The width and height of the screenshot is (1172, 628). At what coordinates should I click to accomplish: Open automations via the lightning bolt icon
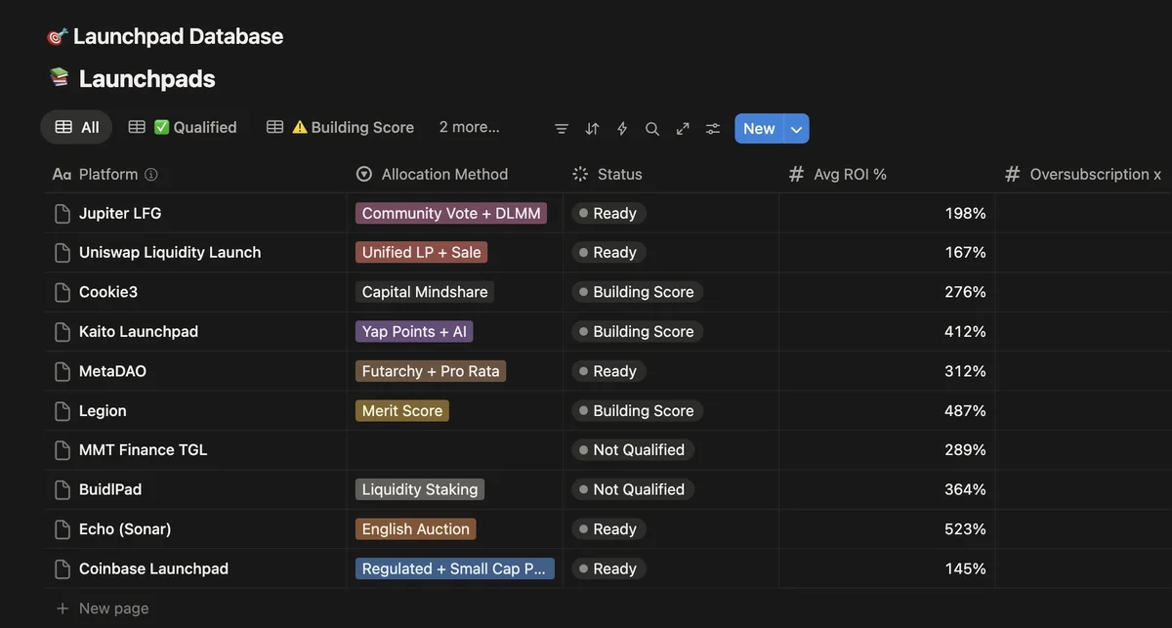point(622,129)
